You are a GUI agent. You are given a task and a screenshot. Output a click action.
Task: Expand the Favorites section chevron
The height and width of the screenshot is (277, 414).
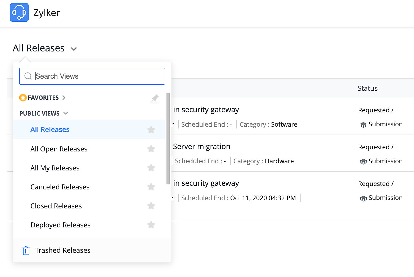point(64,98)
